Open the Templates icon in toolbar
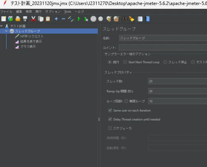Viewport: 207px width, 167px height. tap(11, 19)
